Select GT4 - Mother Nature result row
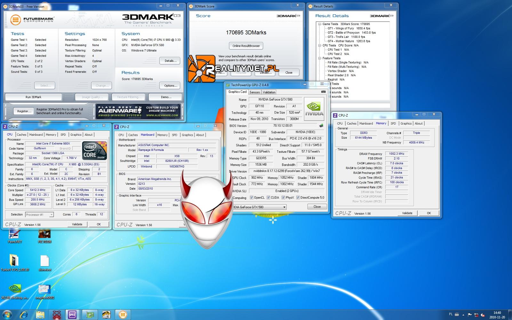 click(x=349, y=41)
